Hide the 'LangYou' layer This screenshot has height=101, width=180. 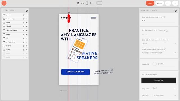(x=27, y=27)
